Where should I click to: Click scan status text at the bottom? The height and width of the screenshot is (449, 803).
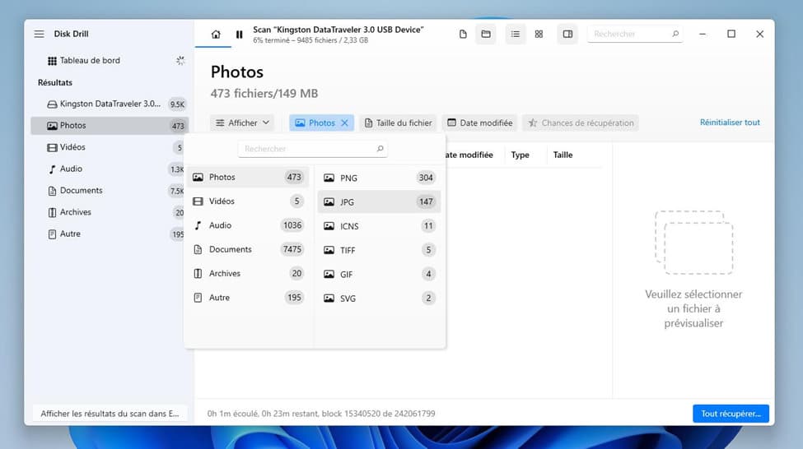(x=321, y=413)
